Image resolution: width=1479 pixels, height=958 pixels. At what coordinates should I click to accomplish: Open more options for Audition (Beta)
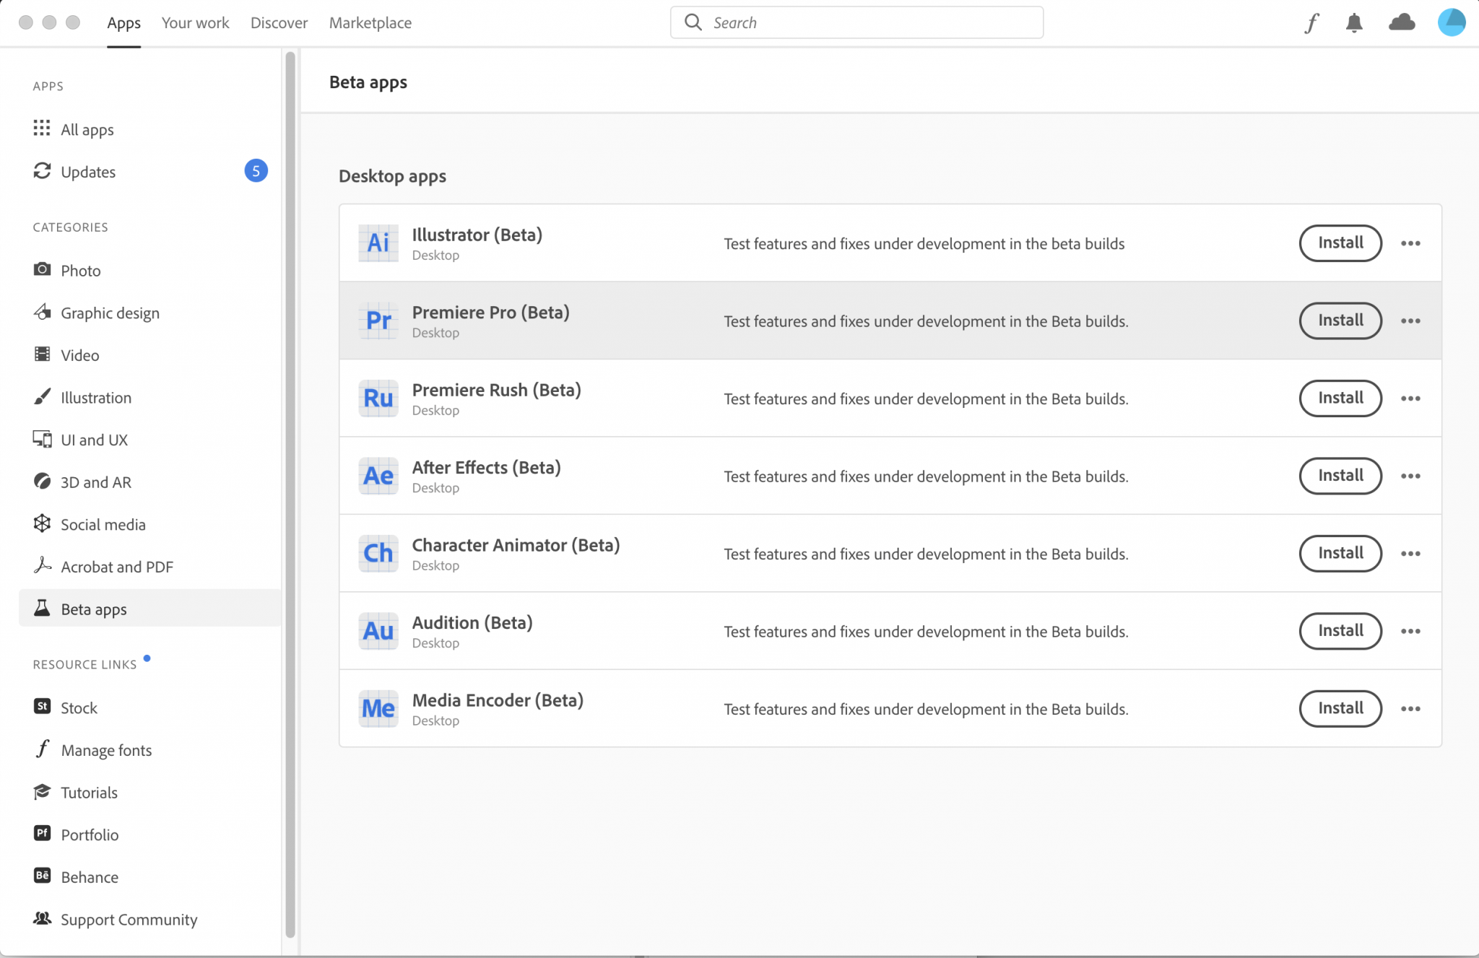tap(1410, 632)
